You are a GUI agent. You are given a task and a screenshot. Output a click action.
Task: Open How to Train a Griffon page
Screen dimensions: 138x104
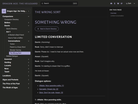(15, 38)
